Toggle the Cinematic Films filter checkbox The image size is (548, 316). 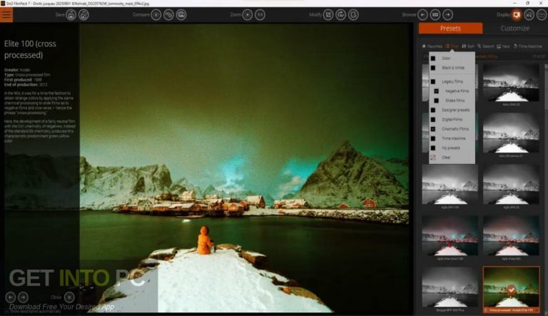point(433,128)
